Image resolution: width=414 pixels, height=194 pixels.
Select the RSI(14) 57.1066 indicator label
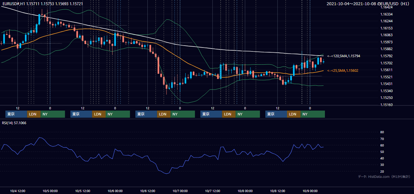(x=14, y=123)
